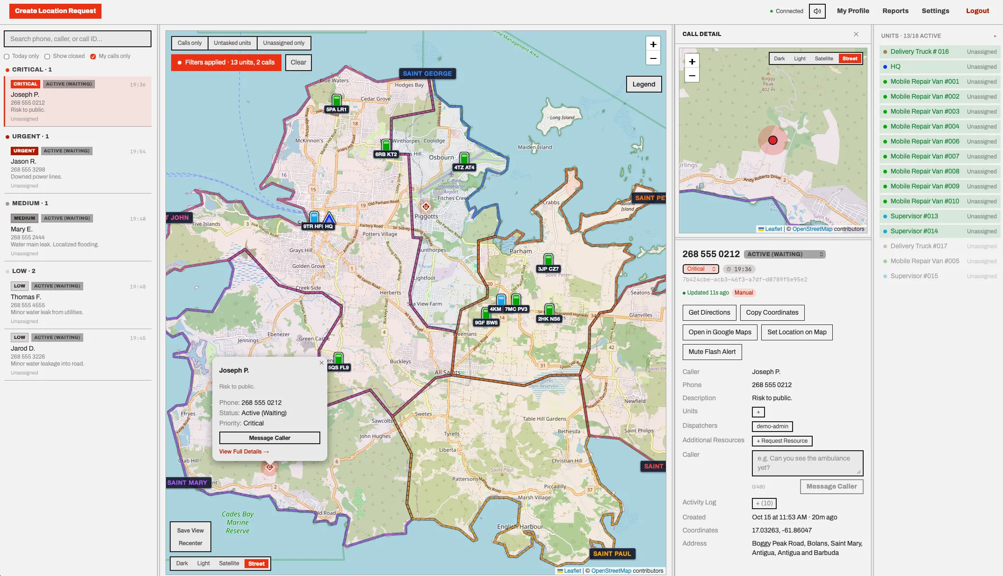Click the HQ triangle map marker
The image size is (1003, 576).
coord(329,218)
